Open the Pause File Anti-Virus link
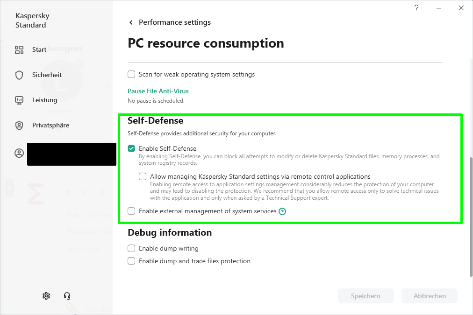The width and height of the screenshot is (473, 315). pos(158,91)
